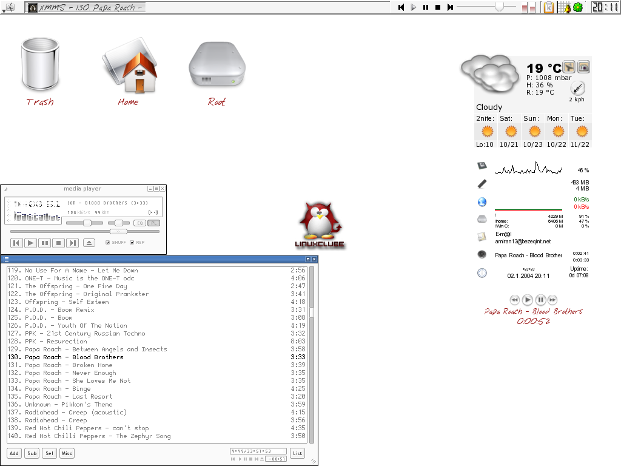Click the disk usage drive icon
The width and height of the screenshot is (621, 466).
click(482, 218)
